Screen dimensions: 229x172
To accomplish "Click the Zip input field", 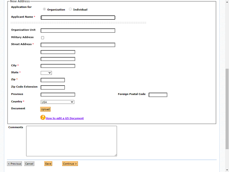I will (53, 80).
